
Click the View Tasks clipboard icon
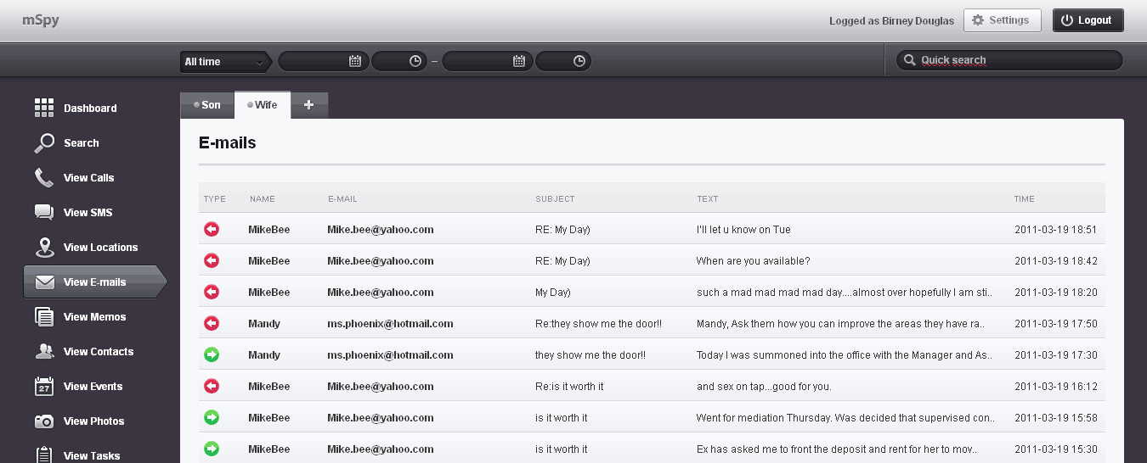click(44, 455)
